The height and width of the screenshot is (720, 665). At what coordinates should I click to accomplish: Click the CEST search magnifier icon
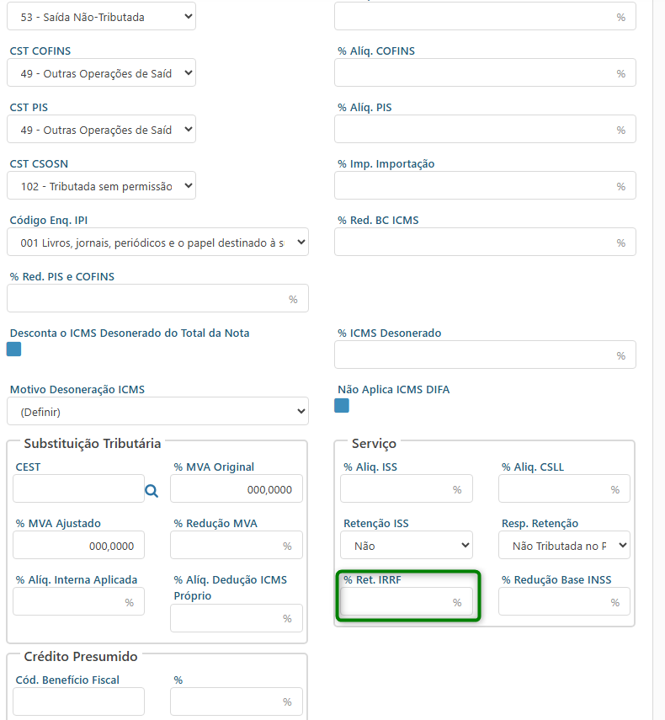pos(152,491)
